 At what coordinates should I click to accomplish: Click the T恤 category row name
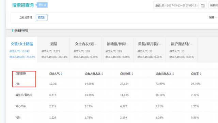point(17,84)
